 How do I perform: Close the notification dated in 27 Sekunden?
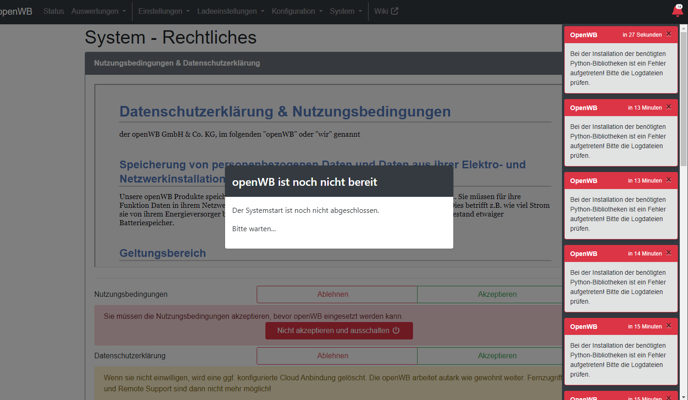click(669, 34)
